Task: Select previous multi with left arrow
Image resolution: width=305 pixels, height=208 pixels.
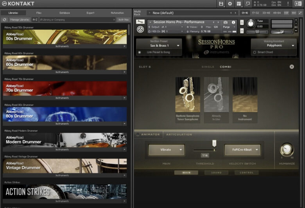Action: click(x=231, y=13)
